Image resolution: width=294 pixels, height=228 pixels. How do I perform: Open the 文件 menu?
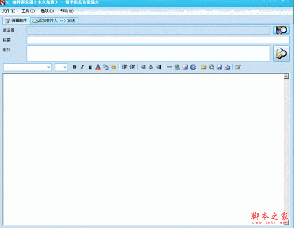(x=9, y=11)
